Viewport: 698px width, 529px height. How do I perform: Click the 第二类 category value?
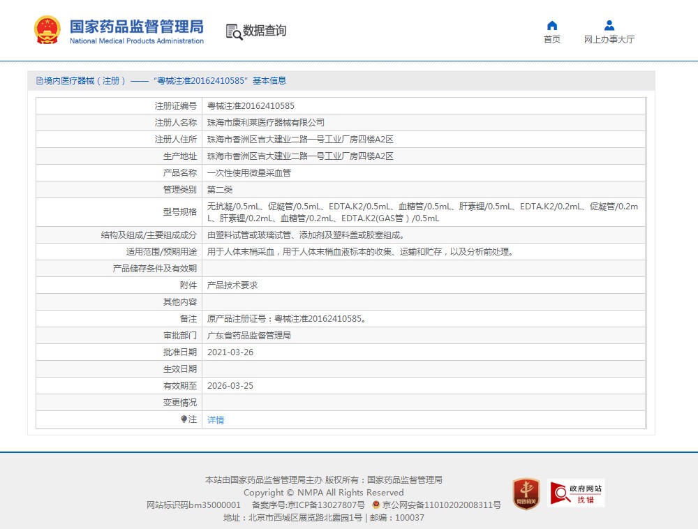219,190
